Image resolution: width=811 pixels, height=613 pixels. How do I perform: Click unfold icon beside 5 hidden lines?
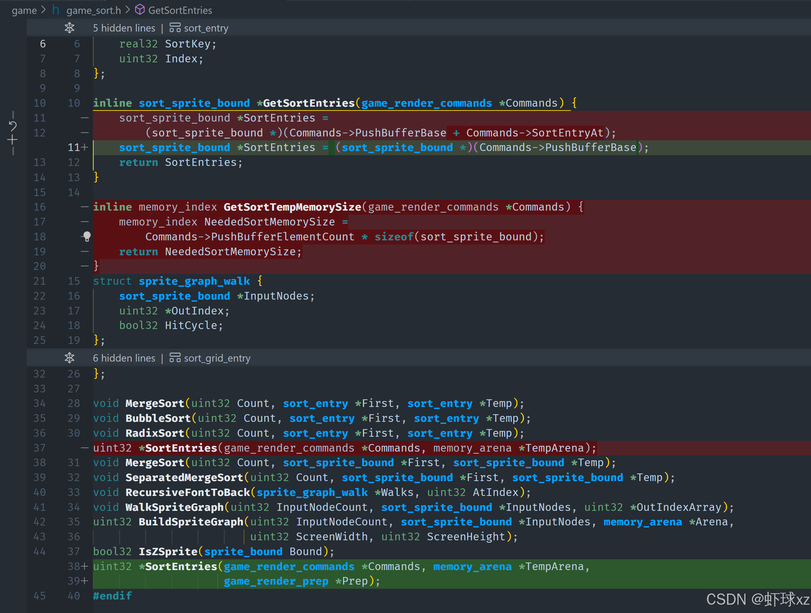pyautogui.click(x=69, y=28)
